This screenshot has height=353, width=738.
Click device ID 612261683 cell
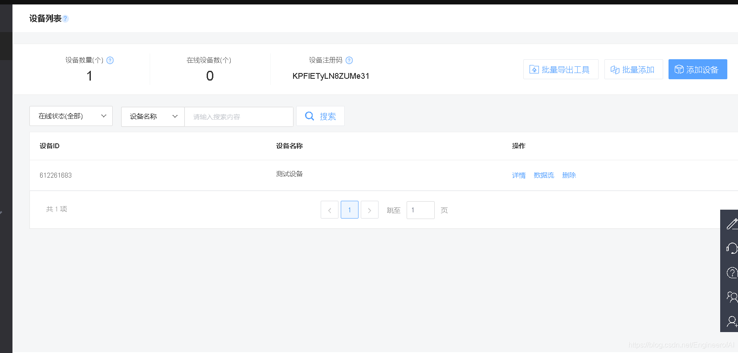click(x=56, y=175)
